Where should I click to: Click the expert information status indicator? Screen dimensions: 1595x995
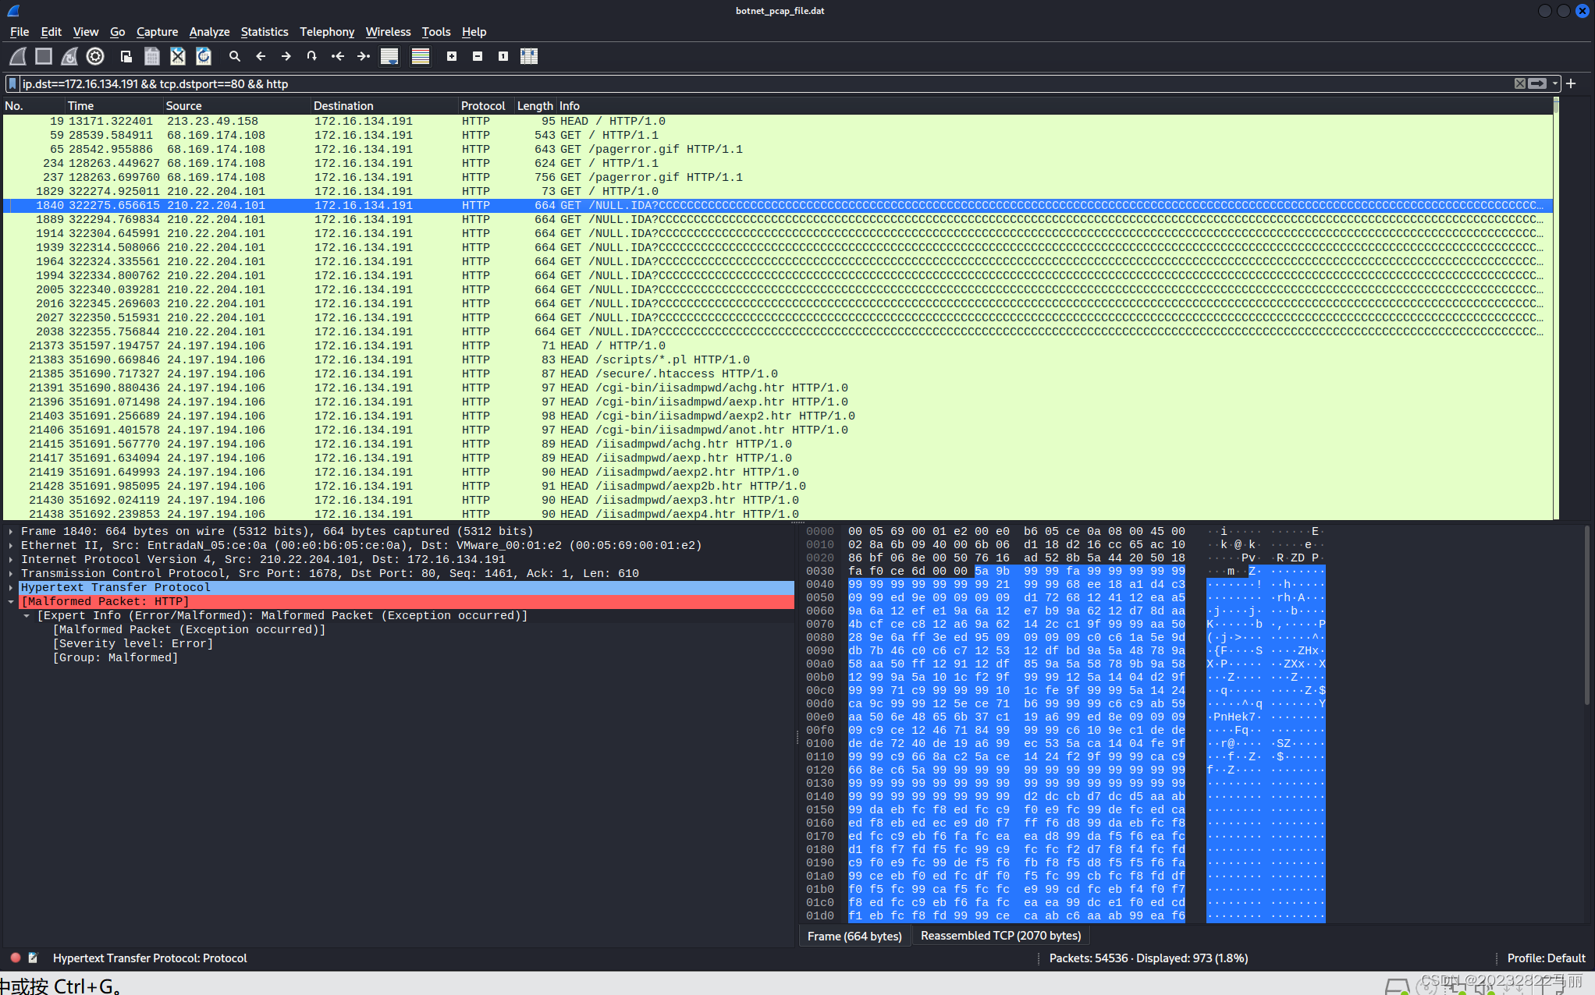16,958
